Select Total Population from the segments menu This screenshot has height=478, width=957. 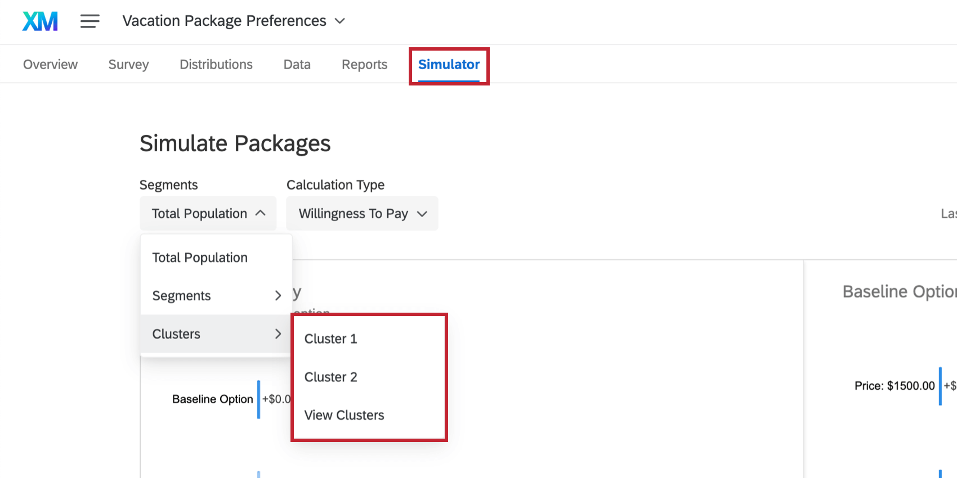point(199,257)
